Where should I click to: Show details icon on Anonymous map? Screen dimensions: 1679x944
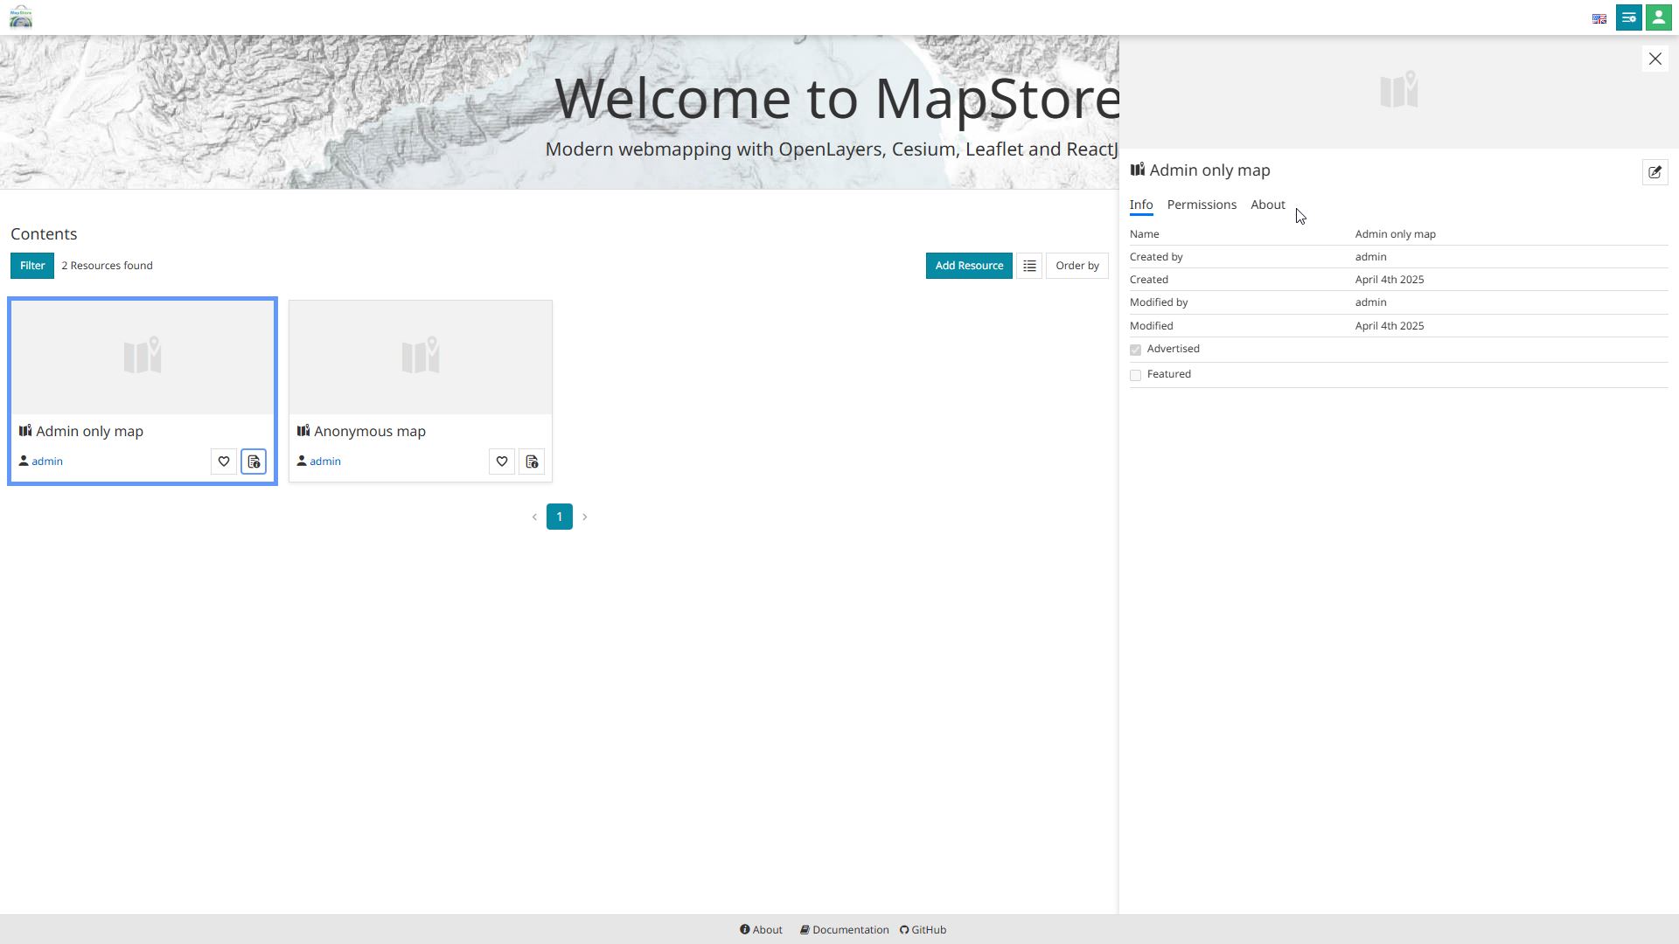(x=532, y=462)
